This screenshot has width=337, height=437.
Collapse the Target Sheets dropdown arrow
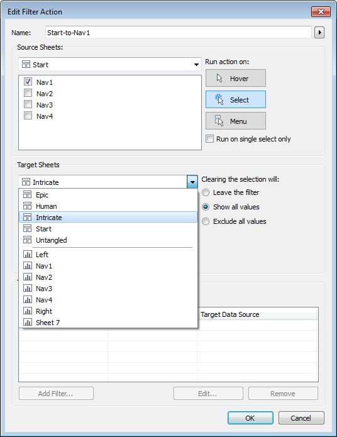coord(192,182)
